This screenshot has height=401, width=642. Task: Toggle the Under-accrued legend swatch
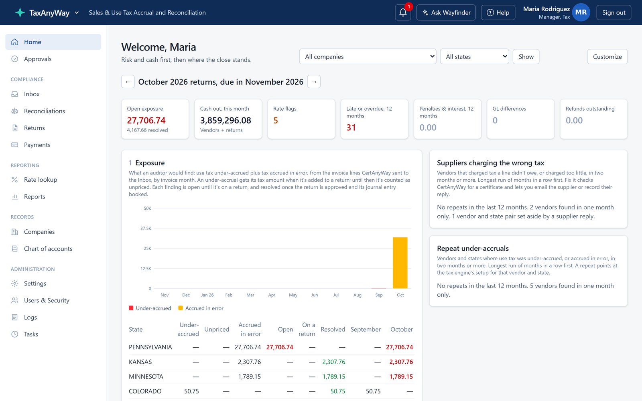tap(131, 308)
